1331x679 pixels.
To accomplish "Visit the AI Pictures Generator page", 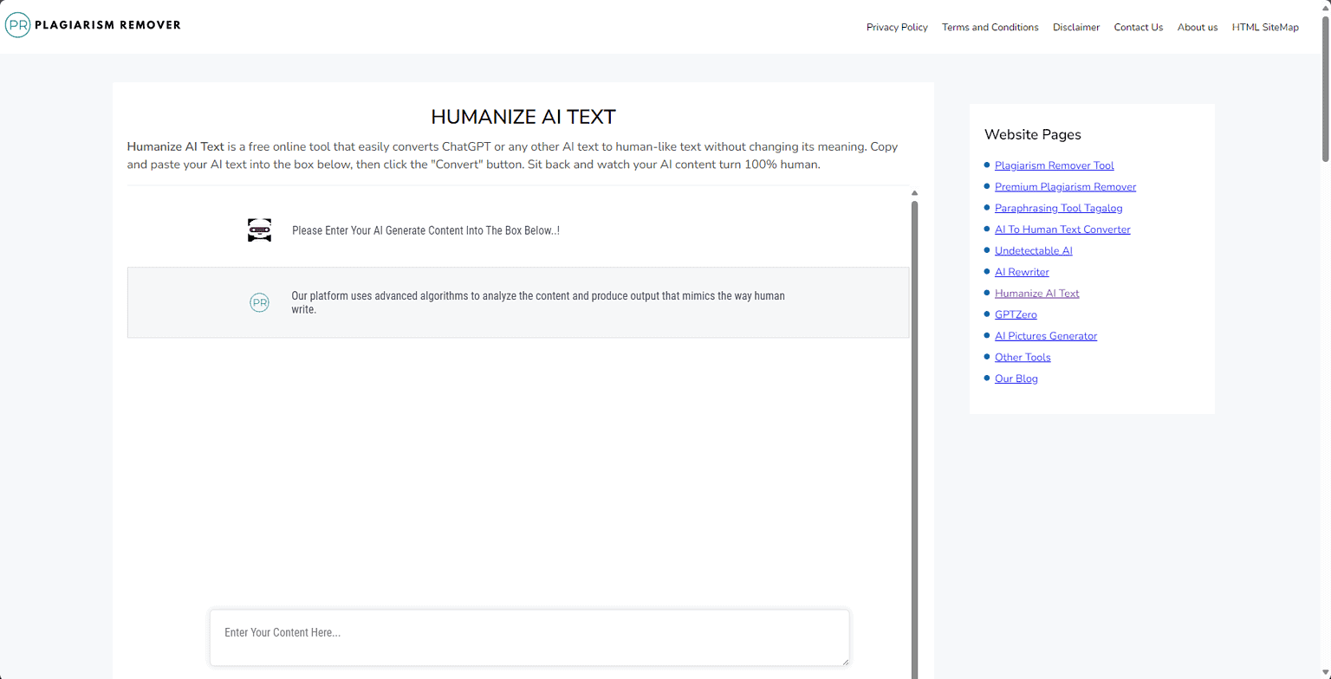I will (1045, 335).
